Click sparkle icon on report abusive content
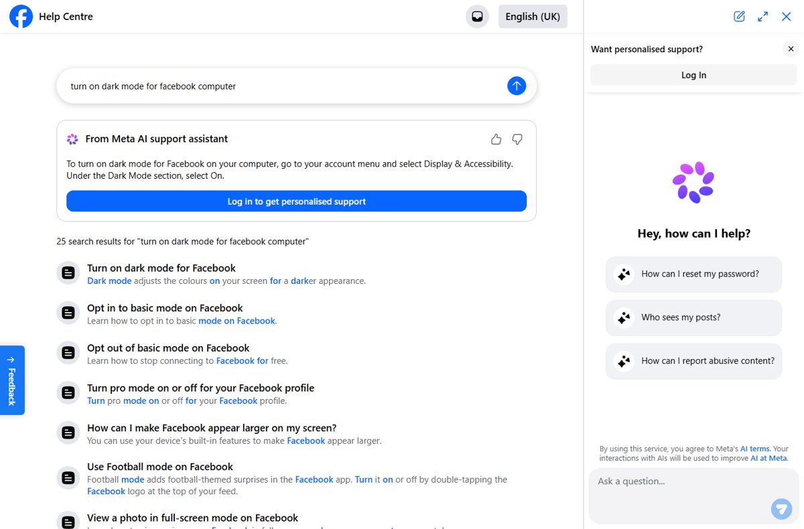The width and height of the screenshot is (804, 529). click(624, 361)
